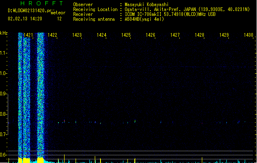This screenshot has width=257, height=163.
Task: Click the 1425 time axis marker
Action: coord(126,35)
